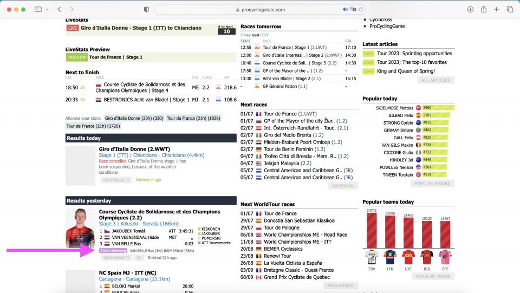This screenshot has width=520, height=293.
Task: Click the rider photo thumbnail in Results yesterday
Action: (x=80, y=229)
